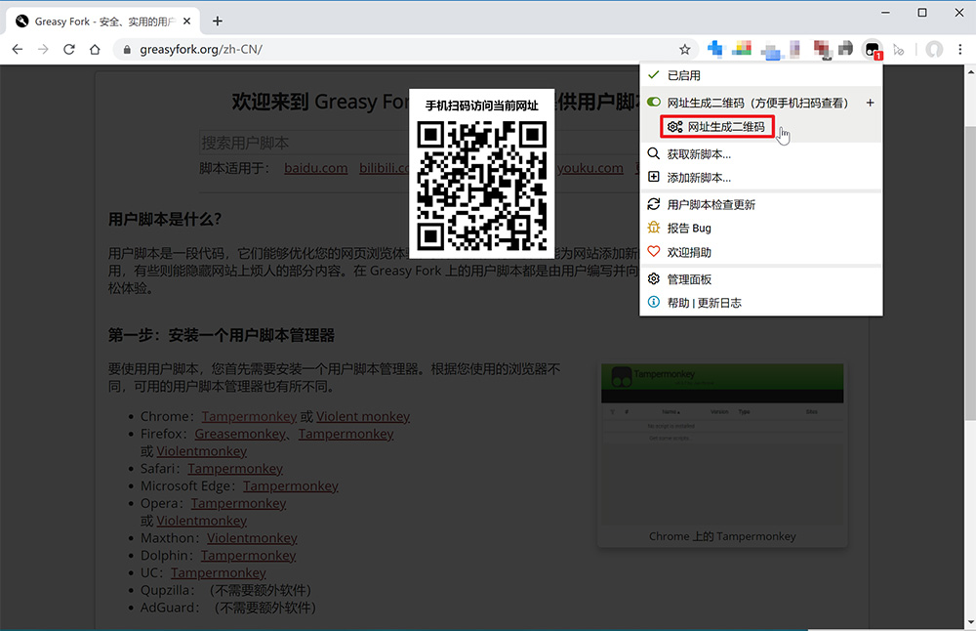This screenshot has width=976, height=631.
Task: Bookmark this page with the star icon
Action: pyautogui.click(x=685, y=49)
